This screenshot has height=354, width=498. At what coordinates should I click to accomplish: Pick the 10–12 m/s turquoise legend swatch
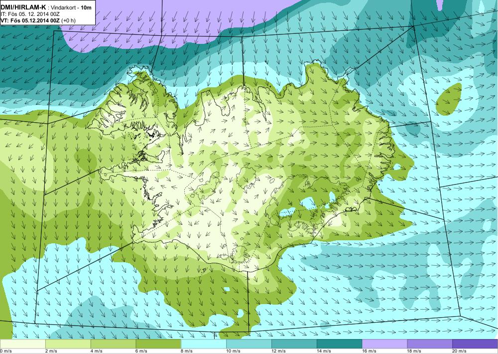pos(249,344)
